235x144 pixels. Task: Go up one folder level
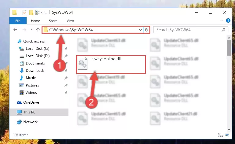pos(38,30)
